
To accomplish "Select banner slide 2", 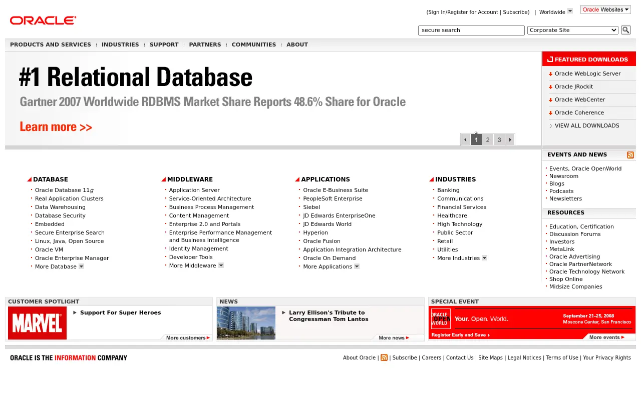I will coord(488,139).
